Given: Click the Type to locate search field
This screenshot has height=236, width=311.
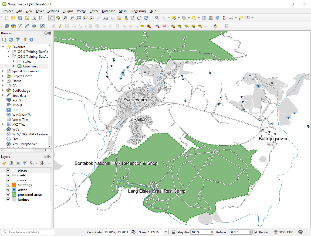Looking at the screenshot, I should pyautogui.click(x=28, y=232).
